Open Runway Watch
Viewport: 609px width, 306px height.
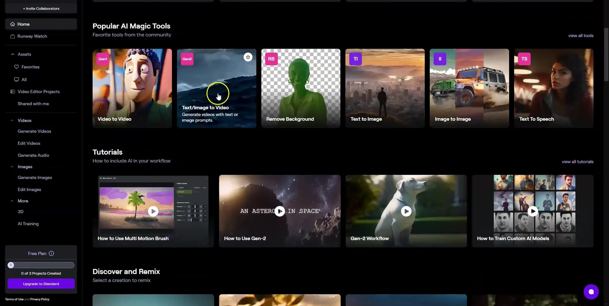click(x=32, y=36)
